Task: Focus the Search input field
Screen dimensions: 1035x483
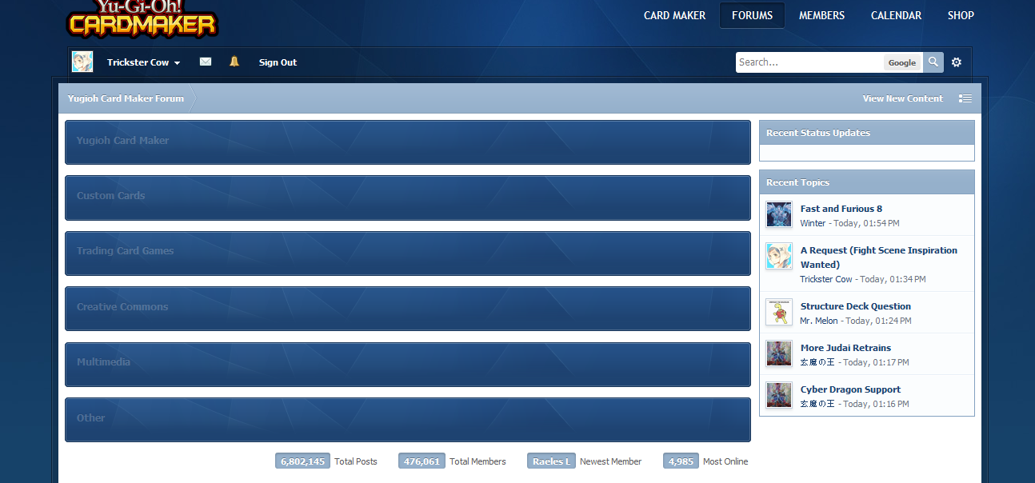Action: [x=809, y=62]
